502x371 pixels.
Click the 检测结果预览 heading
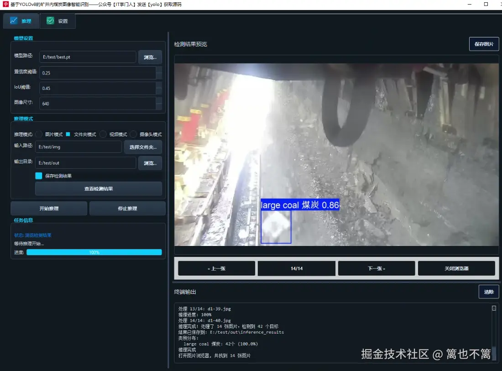190,44
